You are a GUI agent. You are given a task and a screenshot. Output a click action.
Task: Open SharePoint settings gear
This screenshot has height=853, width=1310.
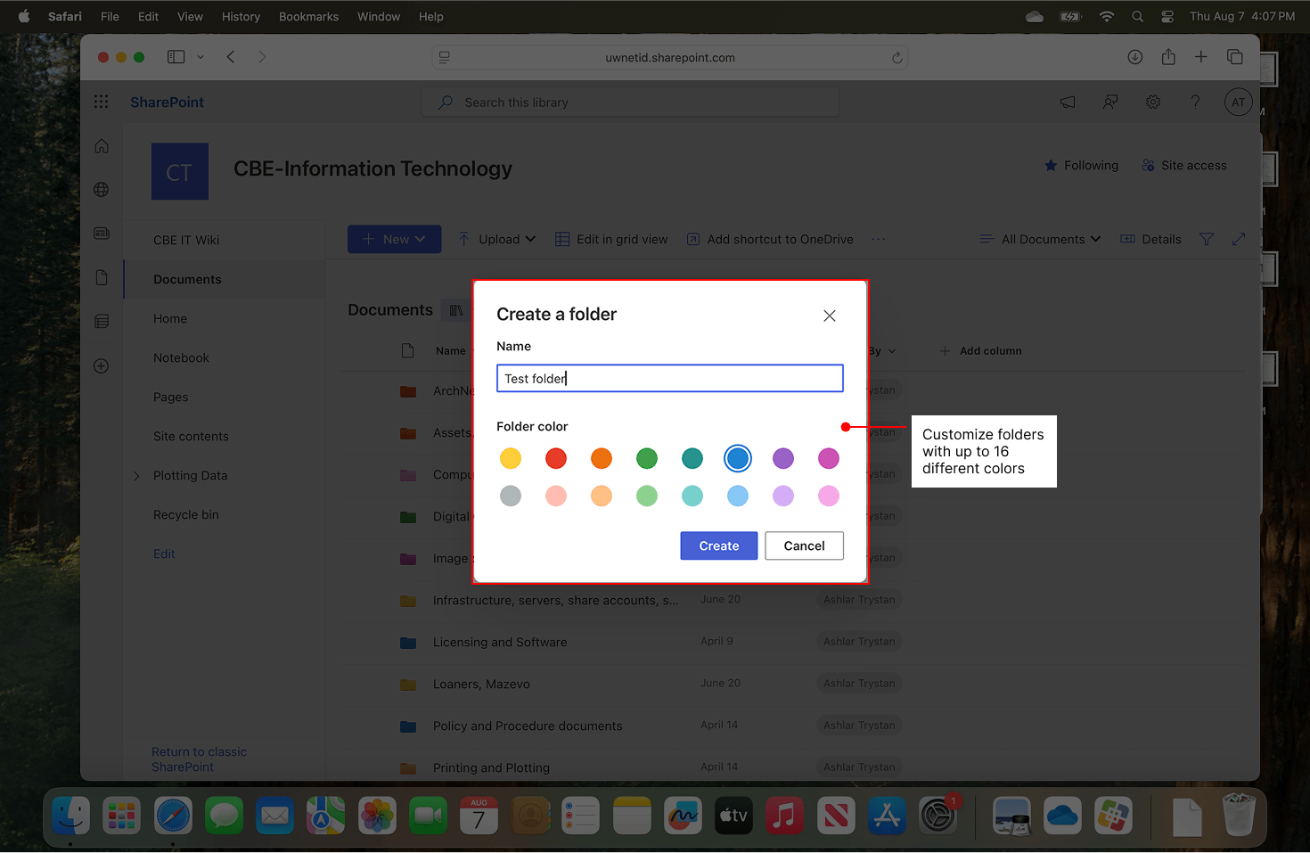click(1152, 102)
